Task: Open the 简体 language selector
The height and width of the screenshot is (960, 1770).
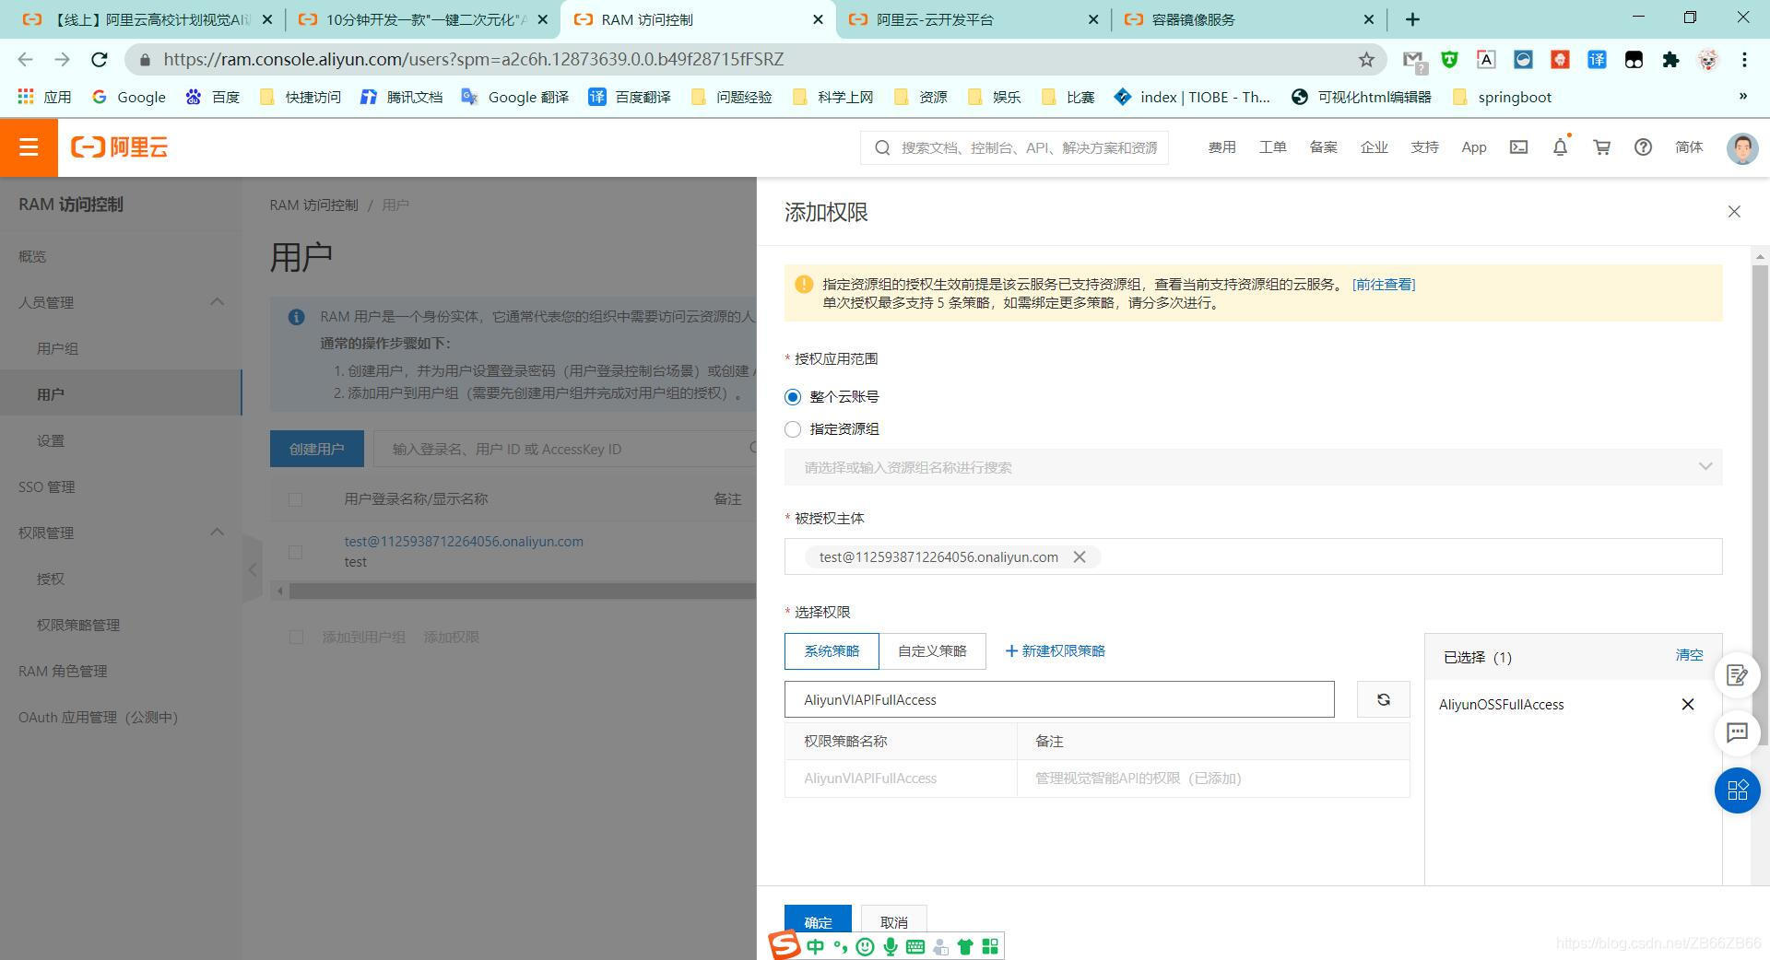Action: [1689, 147]
